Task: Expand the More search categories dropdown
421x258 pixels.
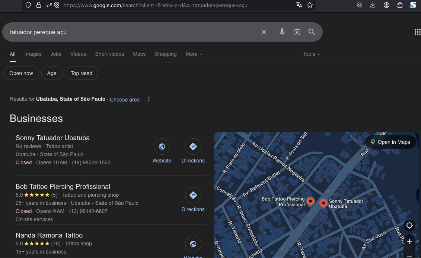Action: (194, 54)
